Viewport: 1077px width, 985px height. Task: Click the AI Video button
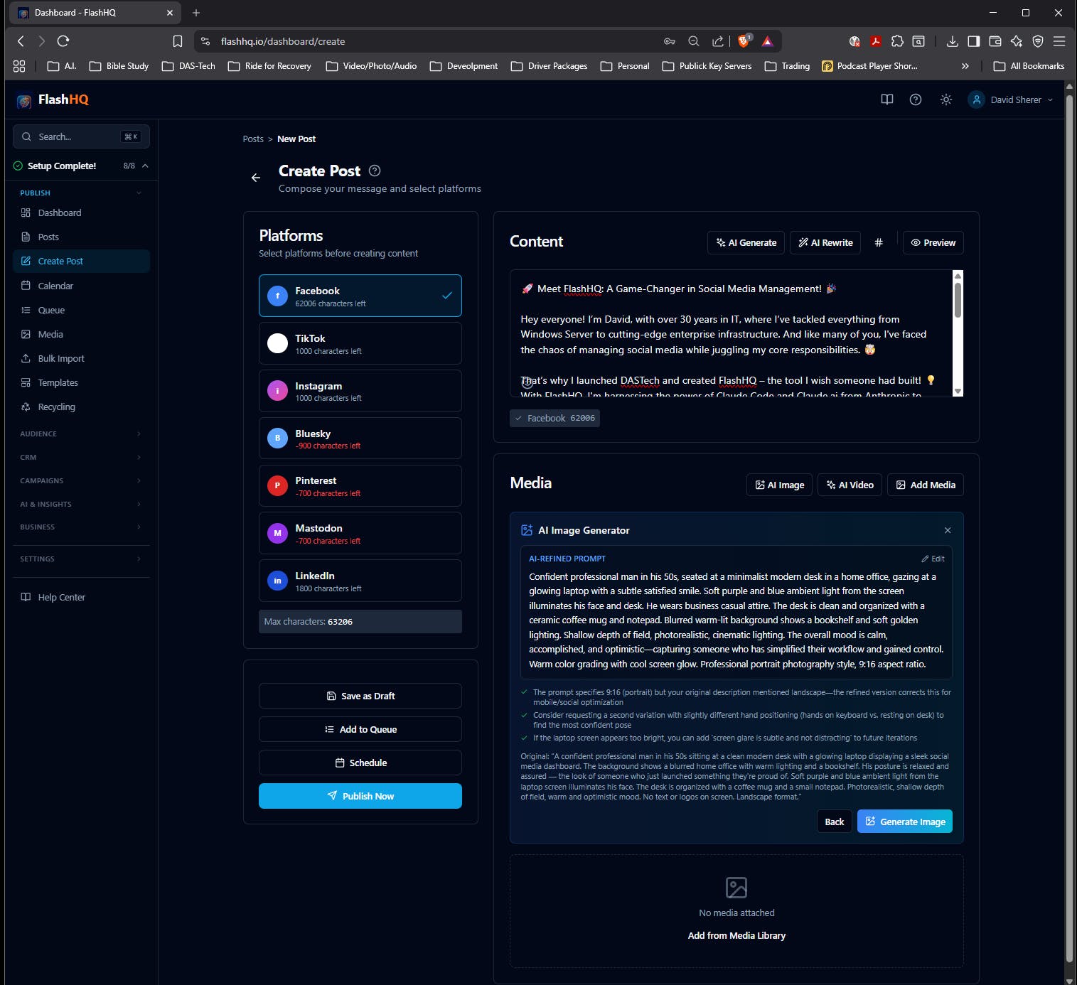[850, 485]
